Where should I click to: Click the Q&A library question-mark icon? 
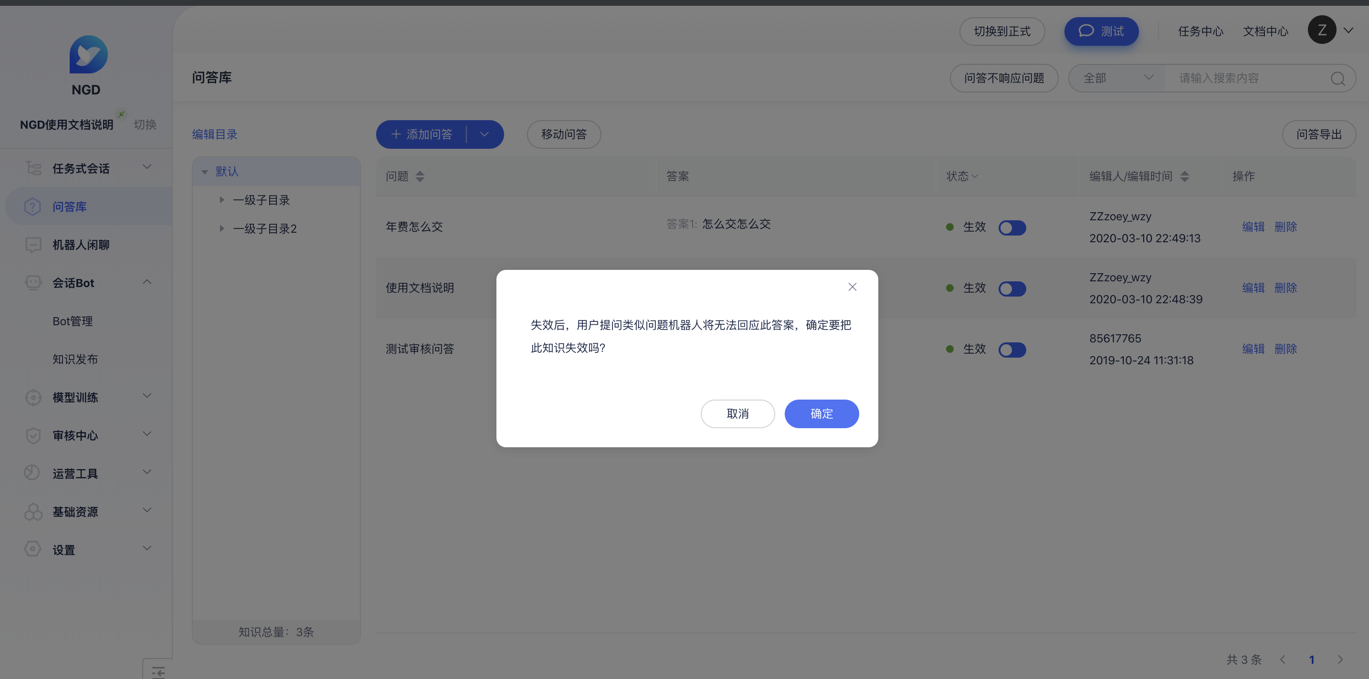33,206
